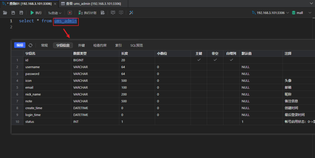This screenshot has width=315, height=158.
Task: Toggle the 主键 checkmark for id row
Action: click(199, 60)
